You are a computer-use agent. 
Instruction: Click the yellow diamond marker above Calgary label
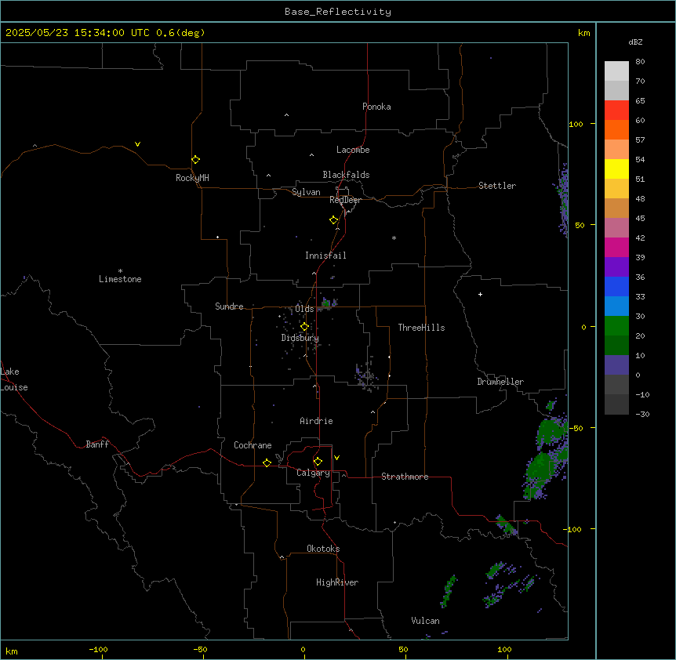pyautogui.click(x=318, y=462)
